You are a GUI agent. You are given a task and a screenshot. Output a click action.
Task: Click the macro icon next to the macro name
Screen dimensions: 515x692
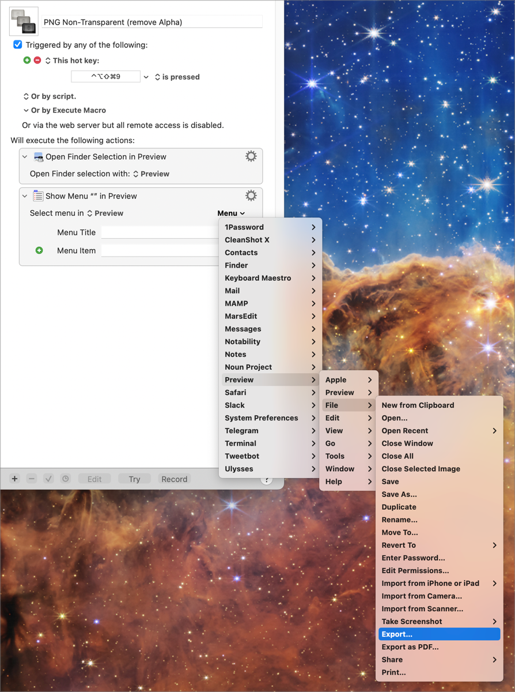click(x=24, y=21)
